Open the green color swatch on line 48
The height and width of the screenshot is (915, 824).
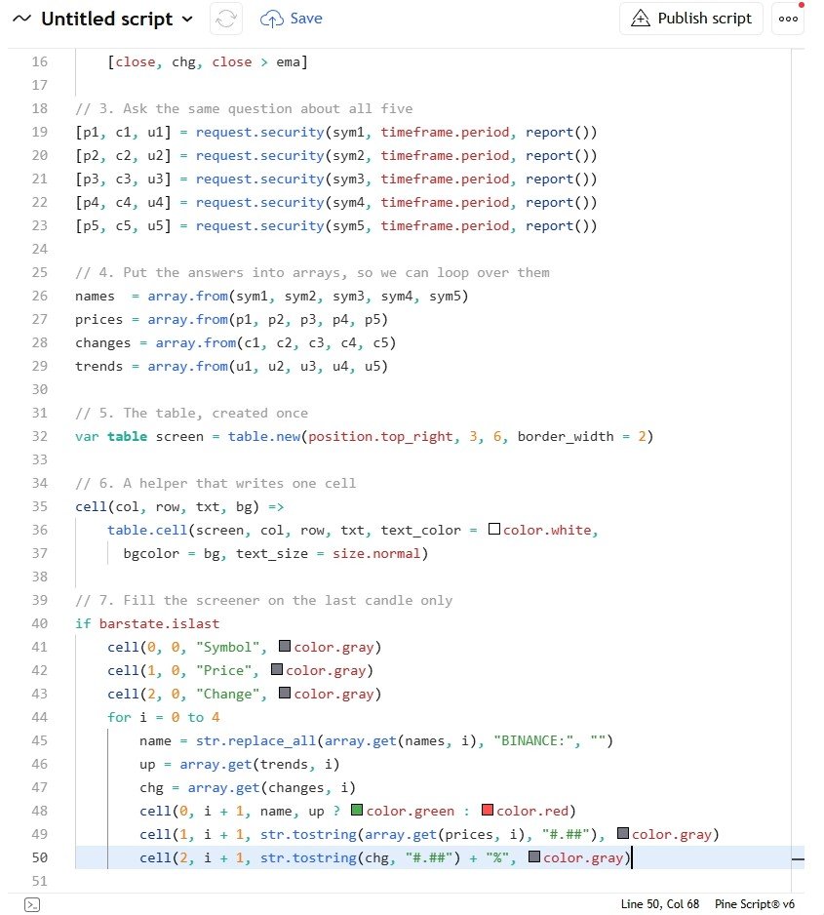357,810
